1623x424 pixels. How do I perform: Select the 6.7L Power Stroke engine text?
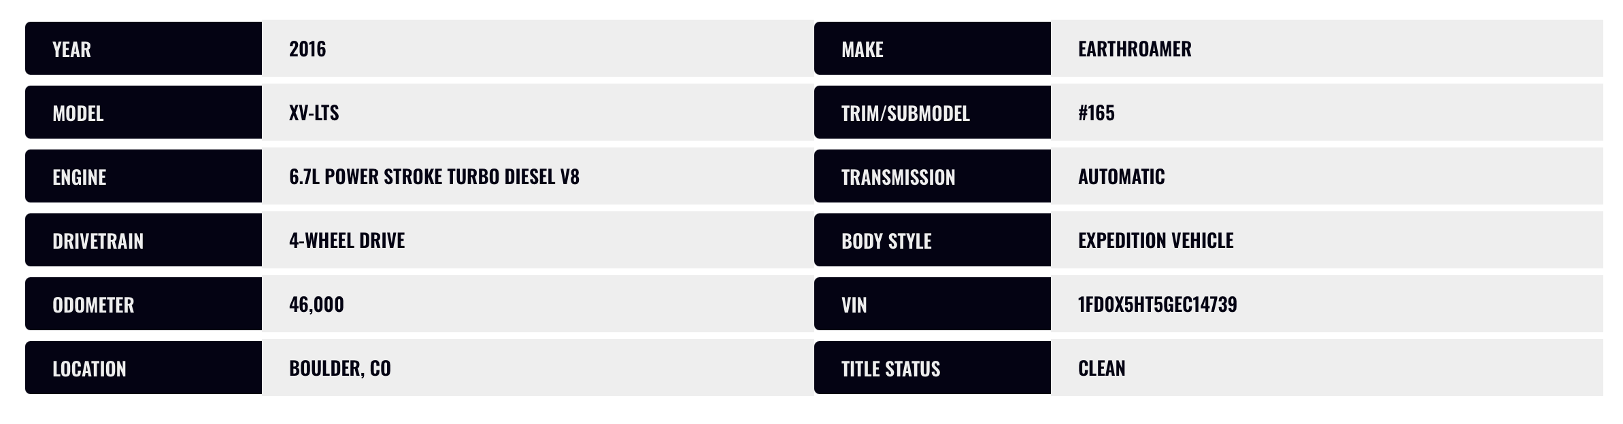(x=434, y=177)
